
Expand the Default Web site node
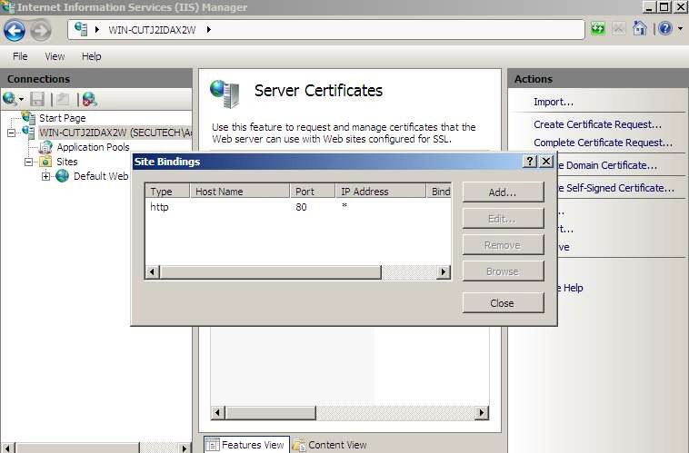[x=45, y=176]
